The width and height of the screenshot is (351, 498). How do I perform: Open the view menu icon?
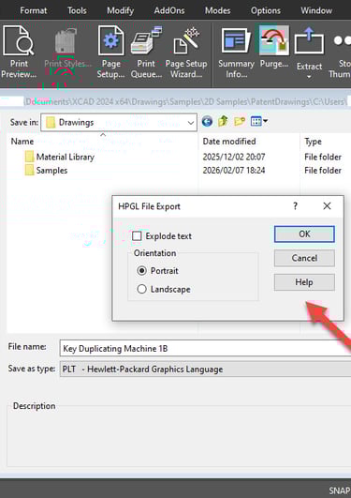click(256, 121)
